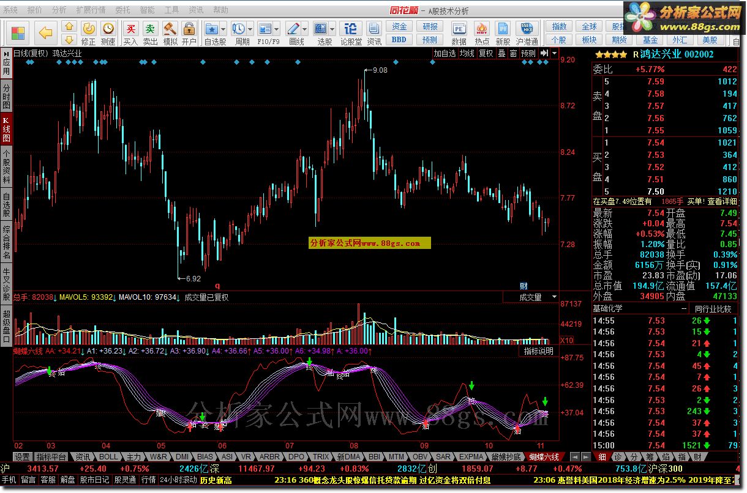Click the 资金 toolbar button
The width and height of the screenshot is (747, 493).
click(x=399, y=27)
